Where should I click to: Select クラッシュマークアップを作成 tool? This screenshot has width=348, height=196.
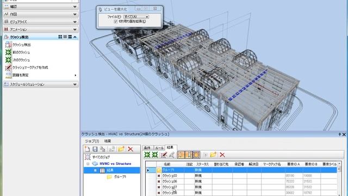pos(30,68)
